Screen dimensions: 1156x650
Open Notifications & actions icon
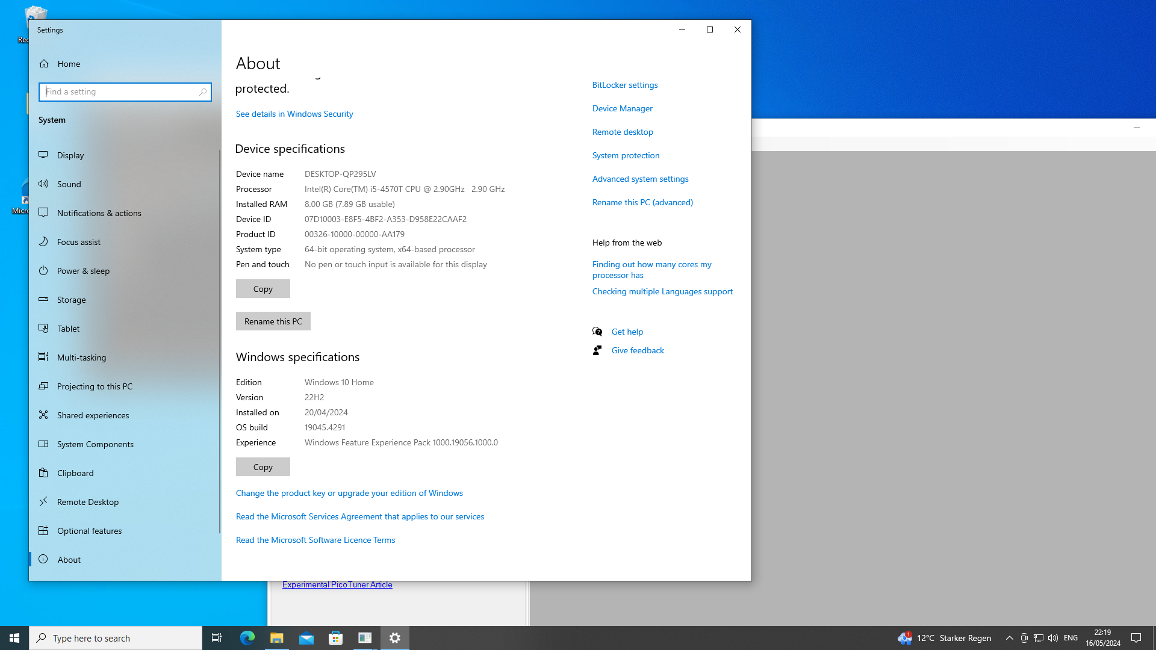click(x=43, y=212)
